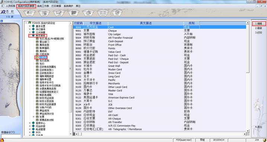Screen dimensions: 267x142
Task: Click the monitor-with-pen toolbar icon
Action: click(x=59, y=13)
